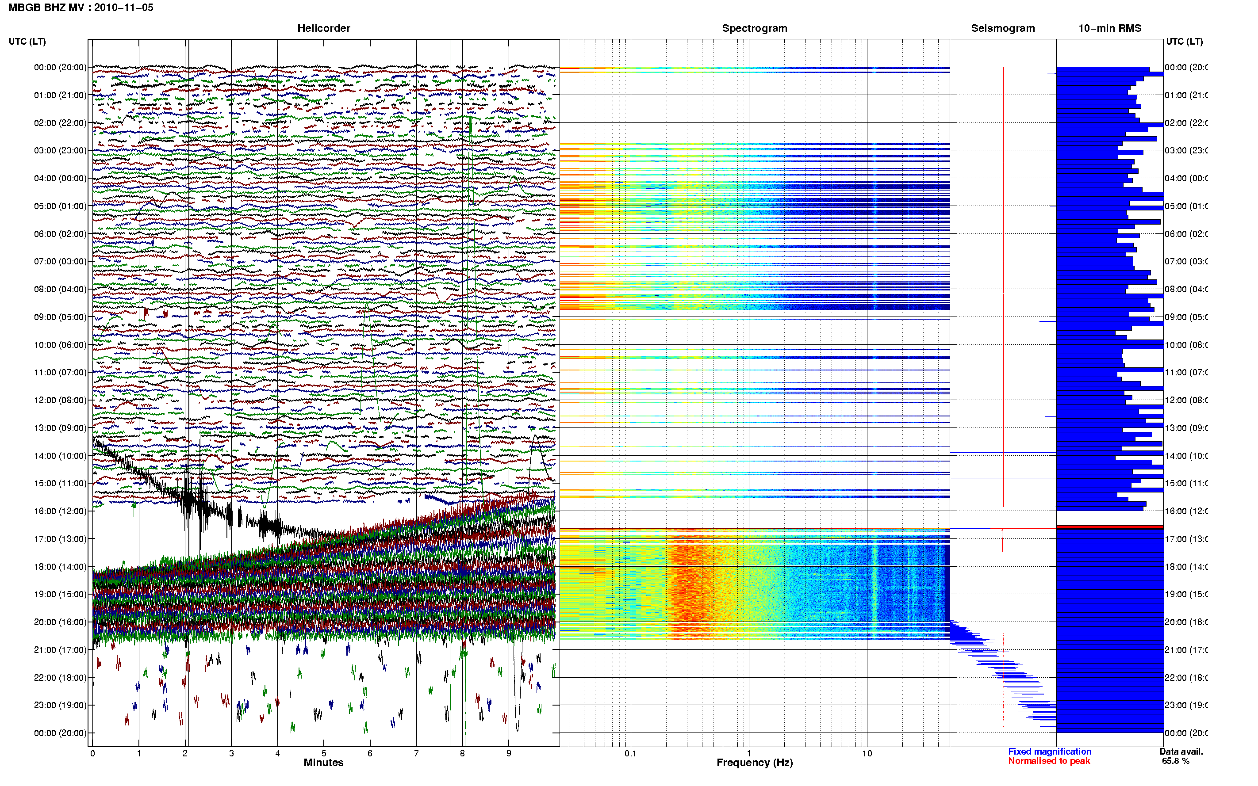Click the Helicorder panel heading
The width and height of the screenshot is (1258, 786).
[x=323, y=28]
